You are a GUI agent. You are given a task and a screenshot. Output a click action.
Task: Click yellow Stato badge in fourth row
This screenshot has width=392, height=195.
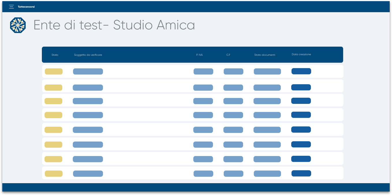pos(53,115)
